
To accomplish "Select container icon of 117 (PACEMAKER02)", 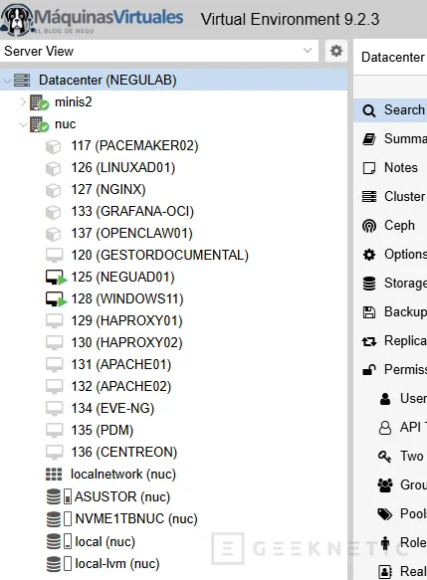I will pyautogui.click(x=54, y=146).
